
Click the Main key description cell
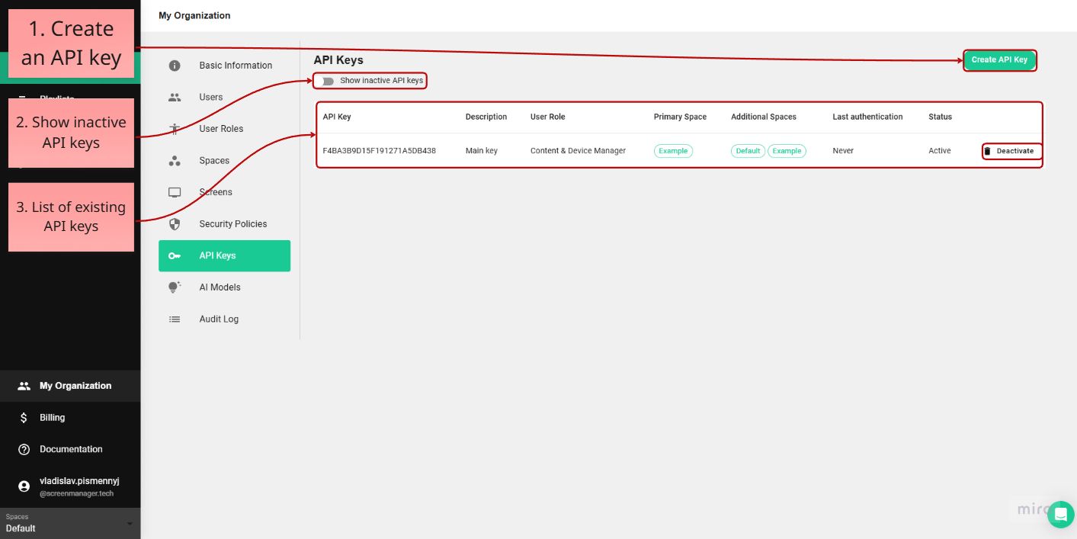pos(482,151)
